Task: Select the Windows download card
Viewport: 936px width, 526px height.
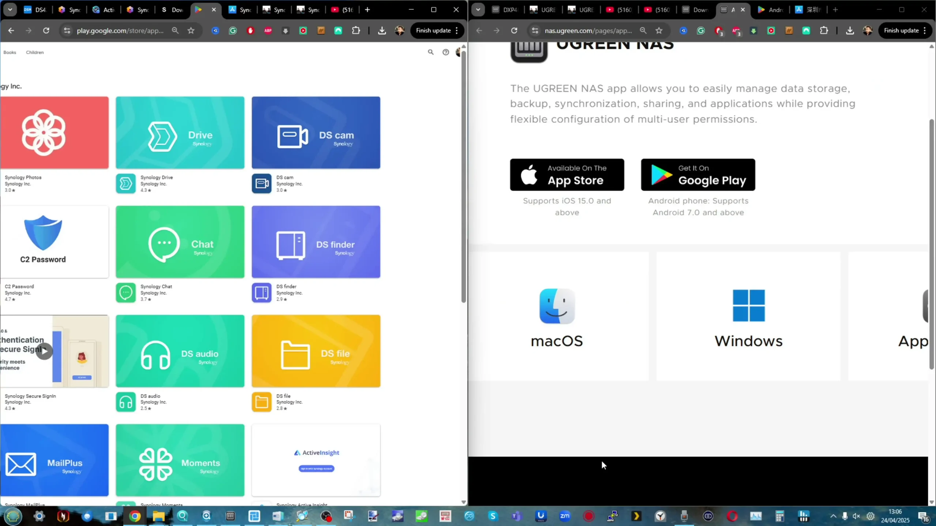Action: [748, 316]
